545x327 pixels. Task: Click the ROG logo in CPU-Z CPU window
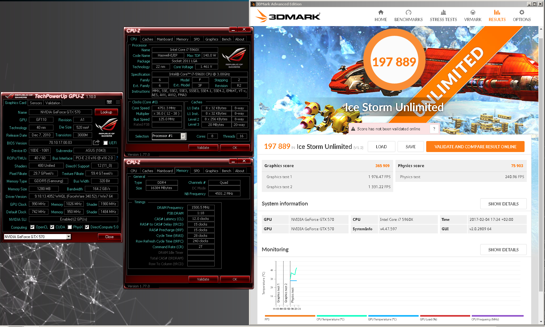coord(234,57)
